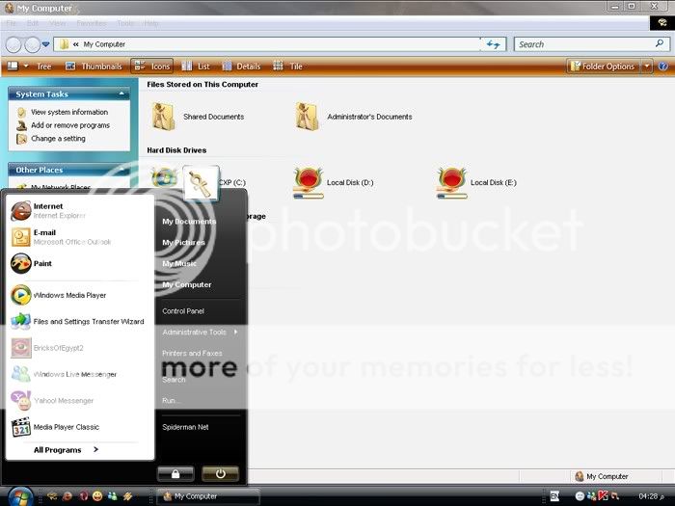Viewport: 675px width, 506px height.
Task: Switch to Details view
Action: tap(241, 67)
